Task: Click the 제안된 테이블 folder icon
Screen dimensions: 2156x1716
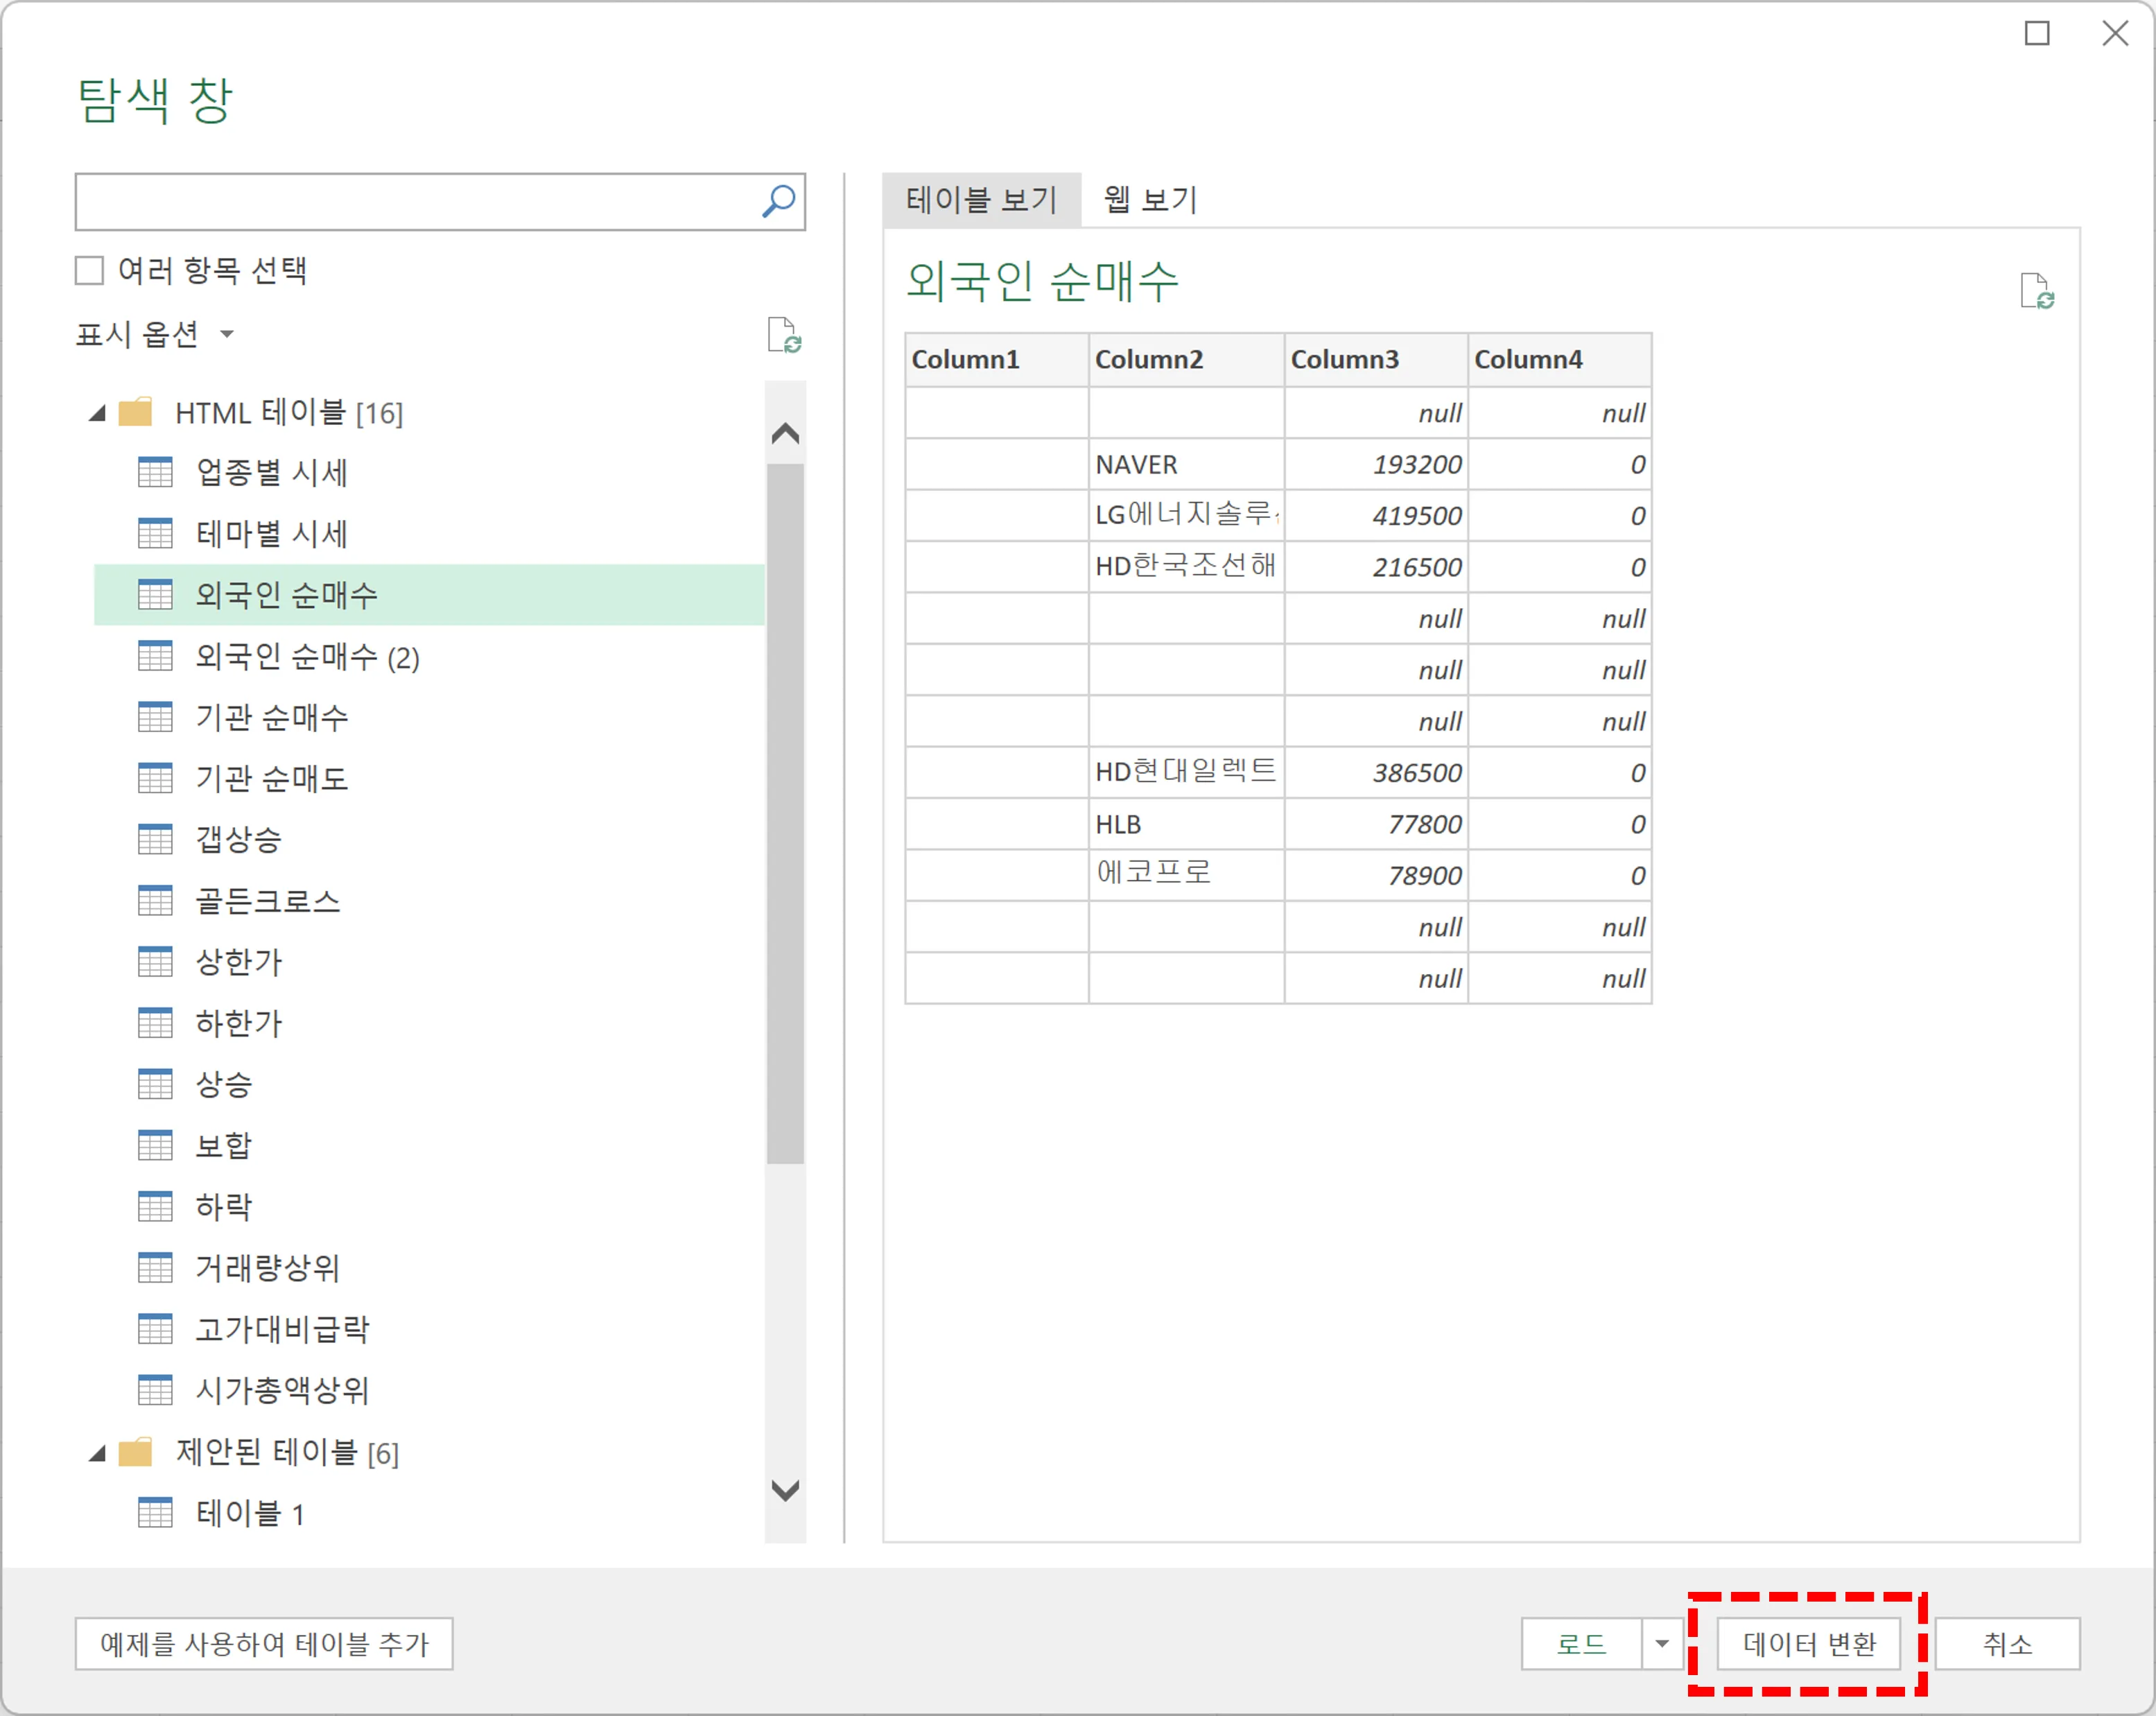Action: tap(135, 1452)
